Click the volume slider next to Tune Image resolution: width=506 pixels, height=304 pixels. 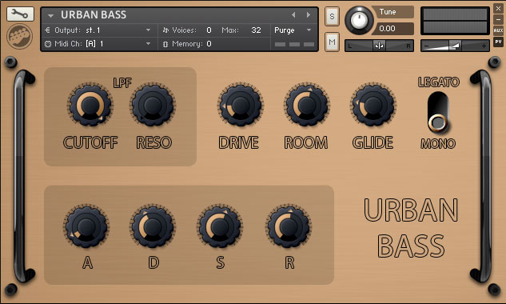pos(455,46)
